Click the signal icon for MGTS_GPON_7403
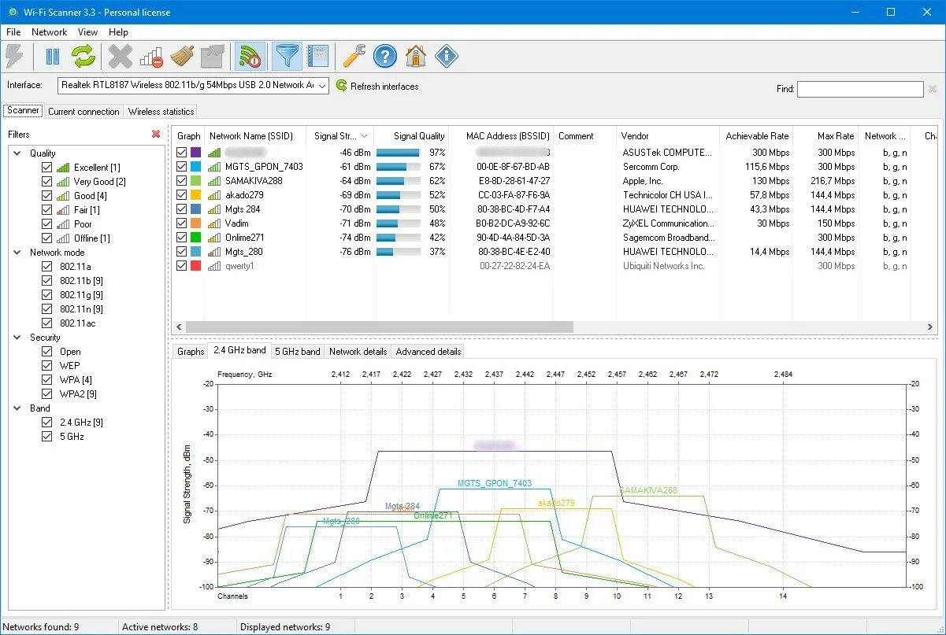This screenshot has height=635, width=946. tap(214, 167)
